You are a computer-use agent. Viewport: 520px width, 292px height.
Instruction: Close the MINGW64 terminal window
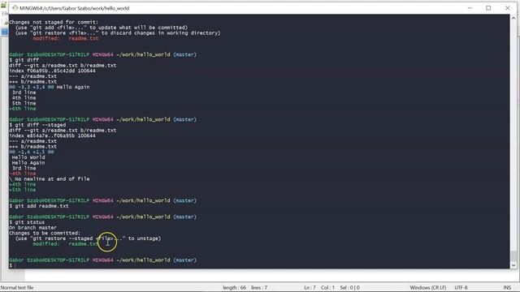pos(507,8)
